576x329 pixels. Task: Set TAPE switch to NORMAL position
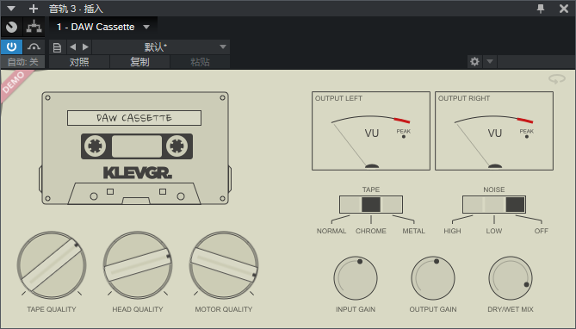pyautogui.click(x=350, y=205)
